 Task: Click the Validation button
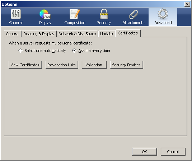tap(94, 65)
